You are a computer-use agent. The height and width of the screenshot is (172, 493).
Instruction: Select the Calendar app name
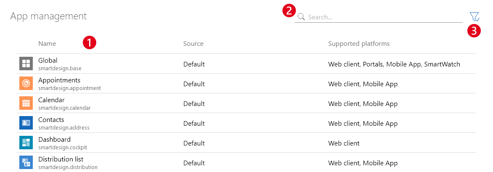(x=51, y=100)
